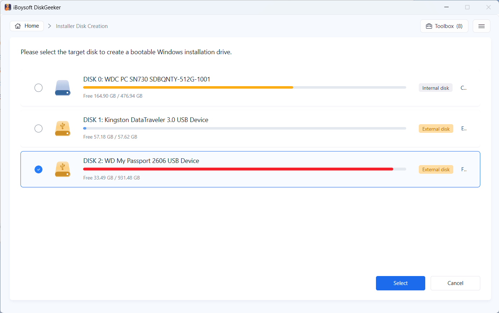Click the USB drive icon for WD My Passport
The height and width of the screenshot is (313, 499).
click(63, 169)
